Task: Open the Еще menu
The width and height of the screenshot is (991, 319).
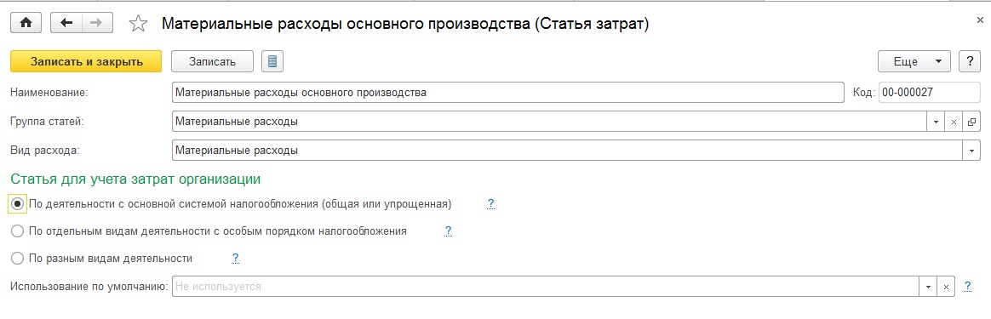Action: click(x=914, y=61)
